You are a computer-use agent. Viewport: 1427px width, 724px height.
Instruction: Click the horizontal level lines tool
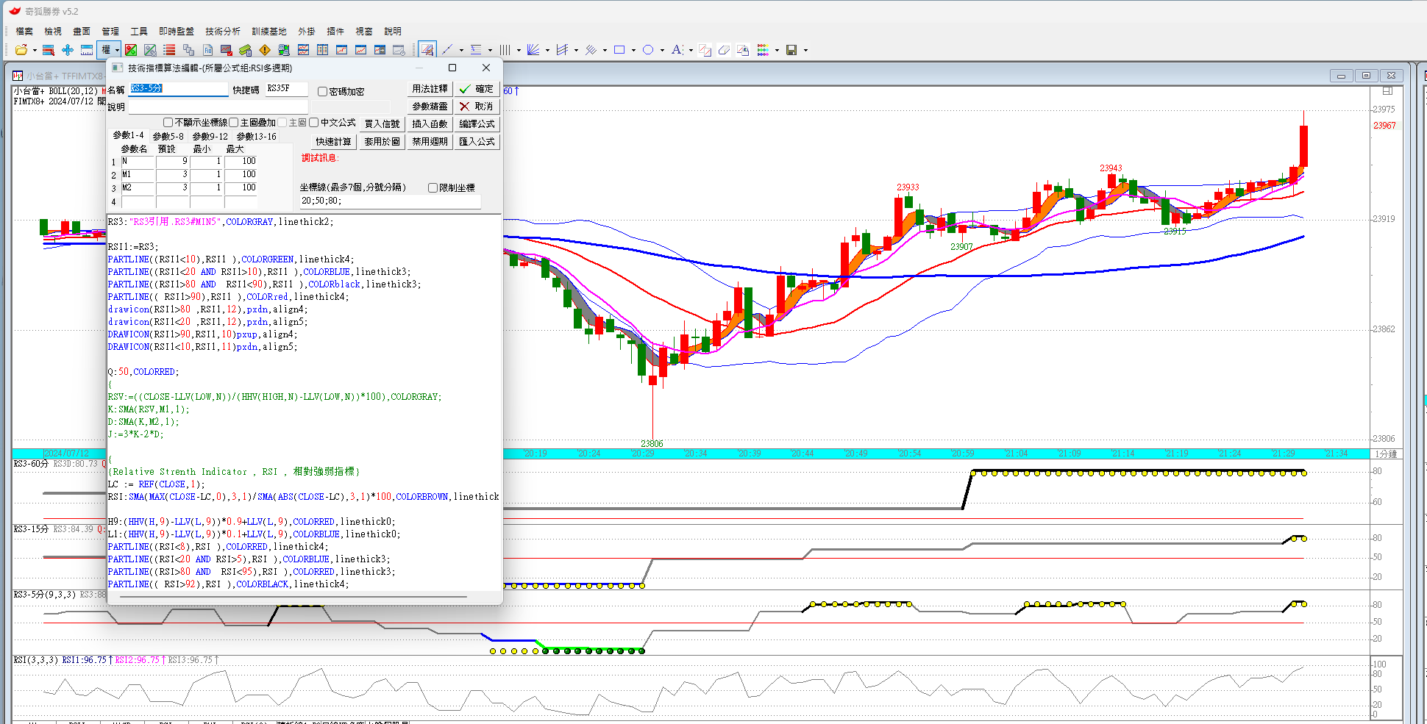(x=476, y=50)
